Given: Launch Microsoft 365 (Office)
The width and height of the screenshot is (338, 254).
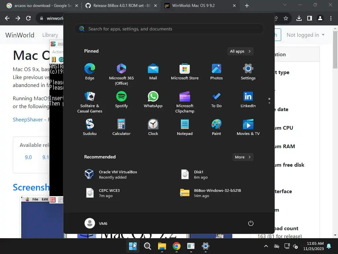Looking at the screenshot, I should pyautogui.click(x=121, y=74).
